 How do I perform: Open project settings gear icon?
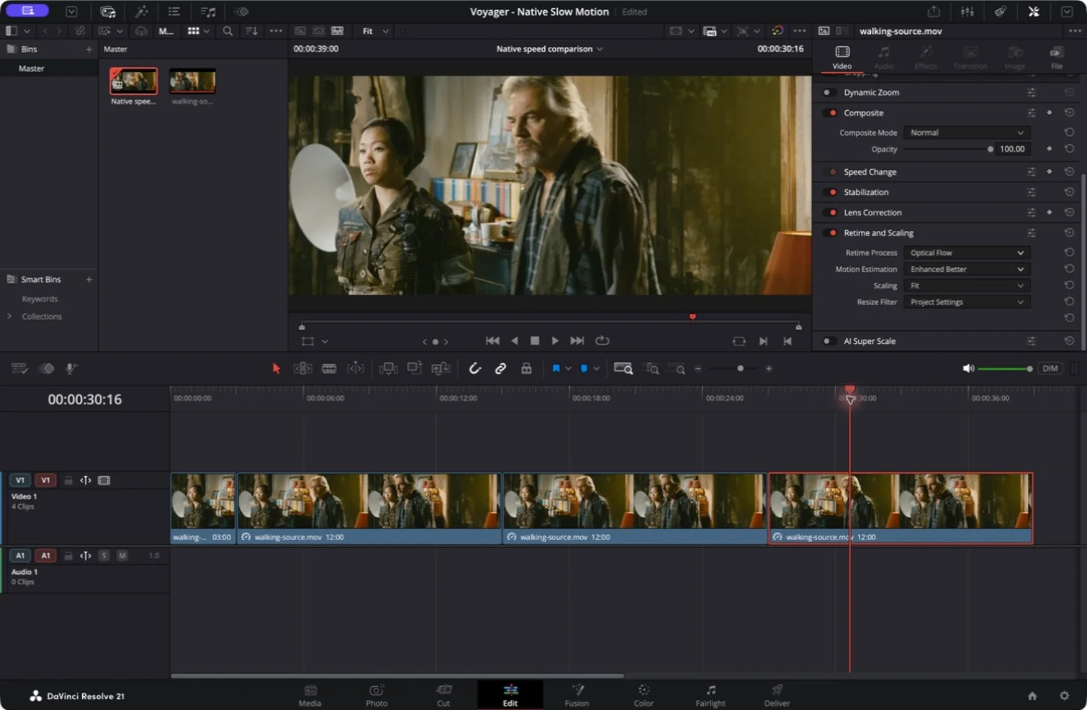click(1064, 696)
